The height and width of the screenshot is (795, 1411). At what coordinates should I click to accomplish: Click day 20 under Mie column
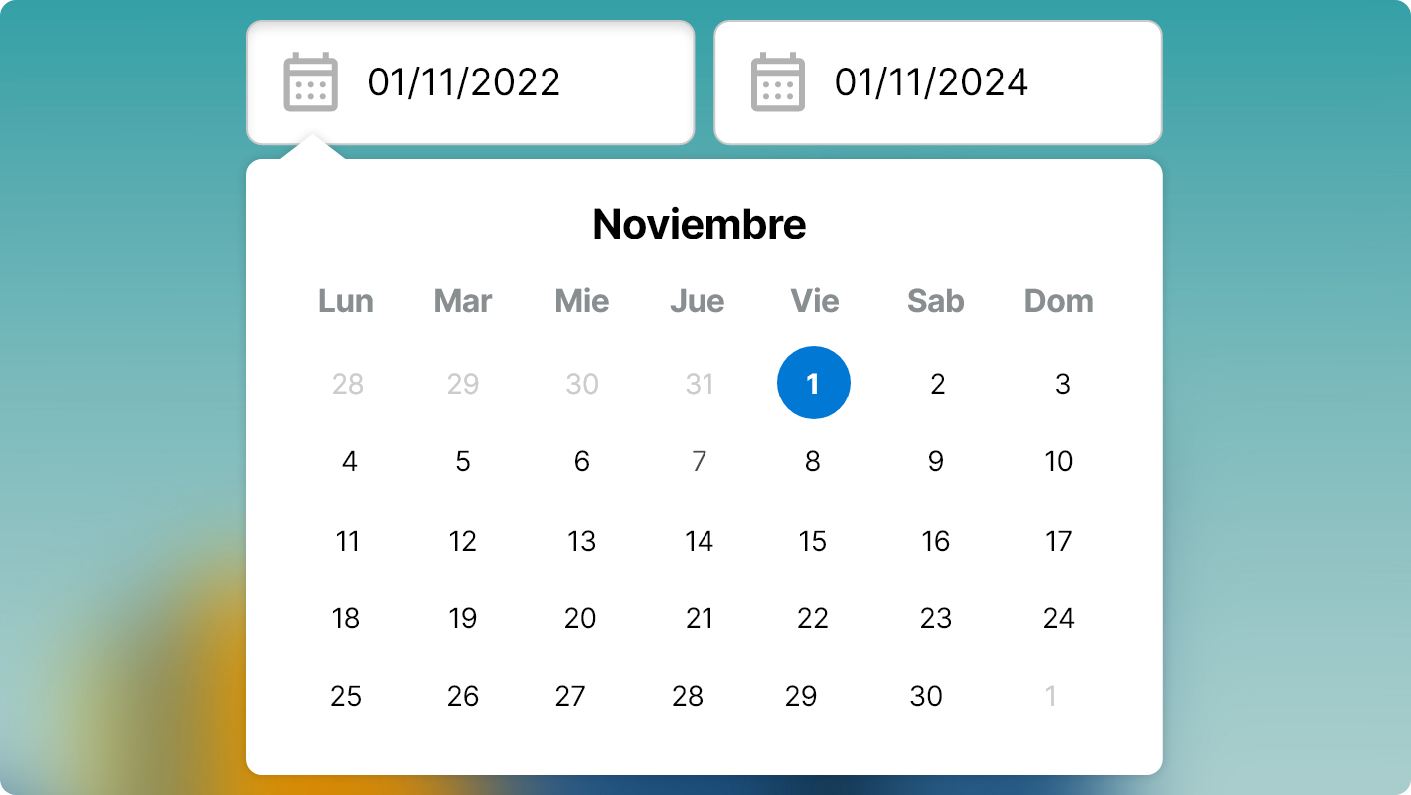[x=580, y=618]
